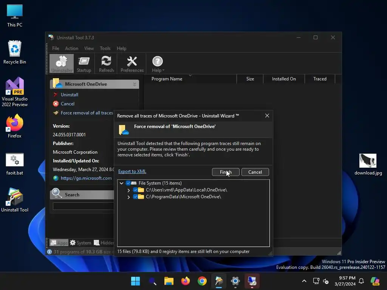This screenshot has height=290, width=387.
Task: Switch to the System tab
Action: (80, 243)
